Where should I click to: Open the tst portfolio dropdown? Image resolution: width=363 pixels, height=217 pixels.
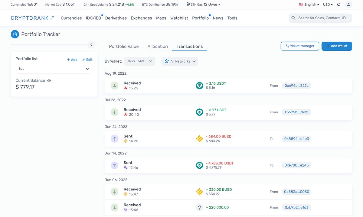(54, 69)
